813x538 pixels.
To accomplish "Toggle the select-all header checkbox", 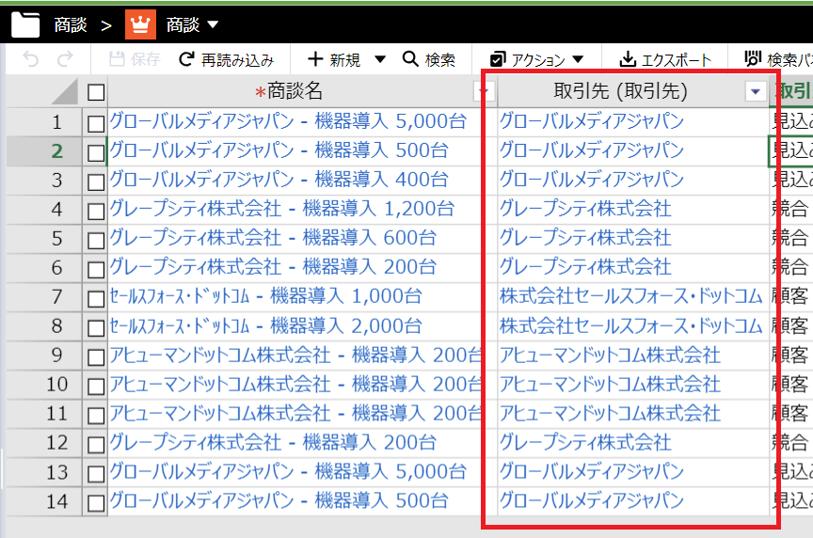I will pyautogui.click(x=96, y=92).
